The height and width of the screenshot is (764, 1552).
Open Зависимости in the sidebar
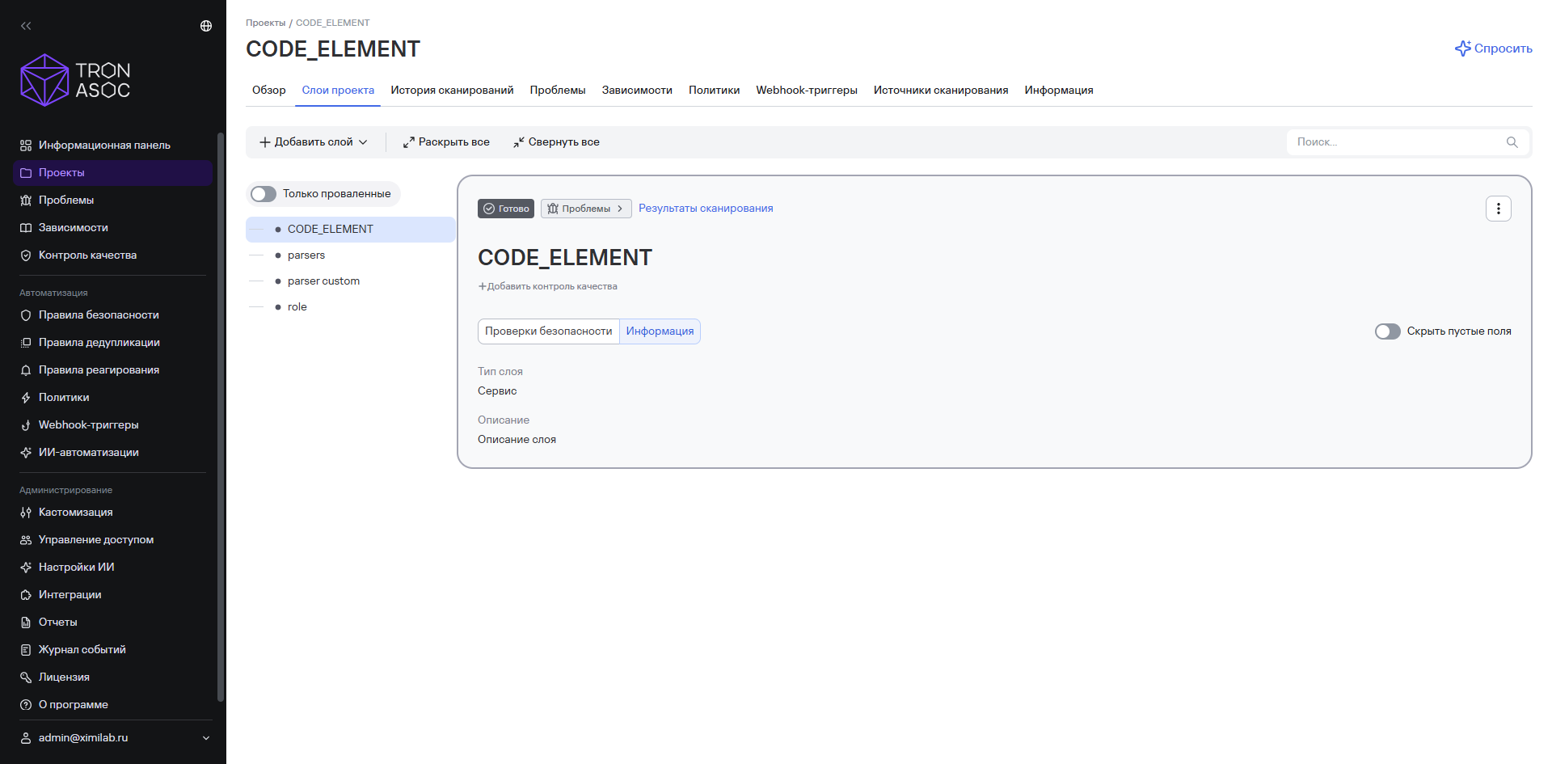pyautogui.click(x=112, y=228)
